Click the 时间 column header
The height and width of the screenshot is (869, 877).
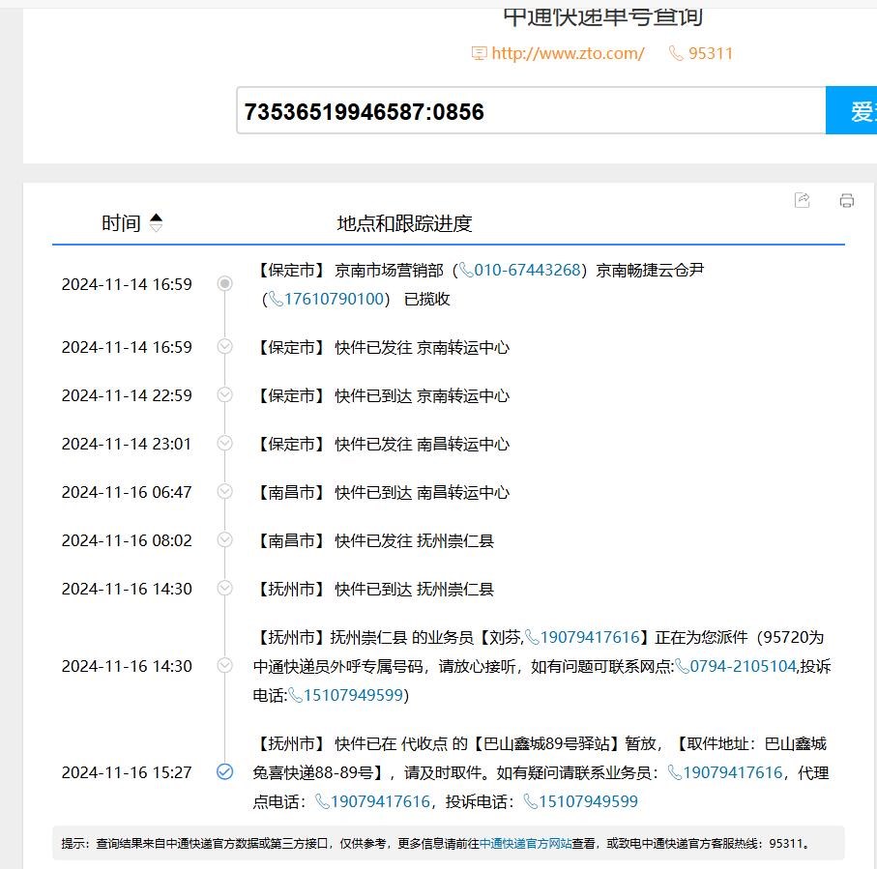pyautogui.click(x=121, y=223)
